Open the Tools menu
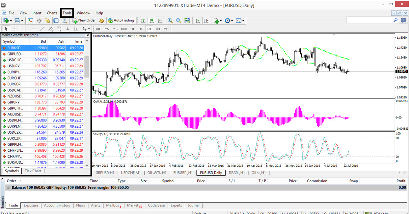The image size is (409, 214). (67, 13)
